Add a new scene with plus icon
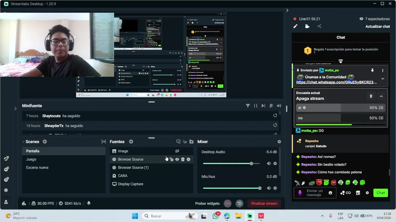This screenshot has height=222, width=396. point(45,142)
